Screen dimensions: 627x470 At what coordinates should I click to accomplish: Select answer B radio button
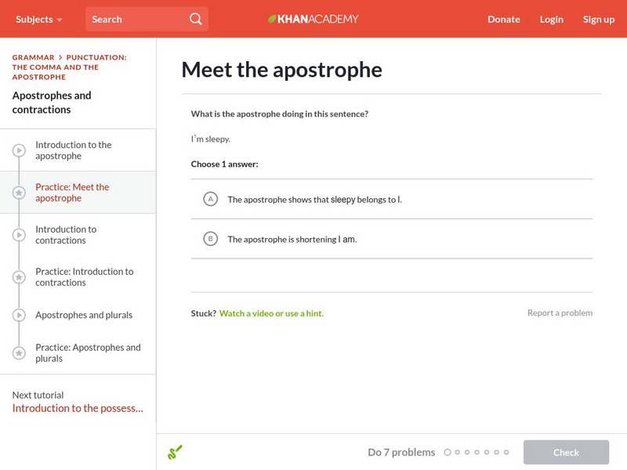210,239
